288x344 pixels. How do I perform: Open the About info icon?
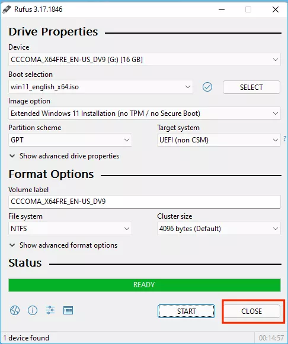[33, 310]
